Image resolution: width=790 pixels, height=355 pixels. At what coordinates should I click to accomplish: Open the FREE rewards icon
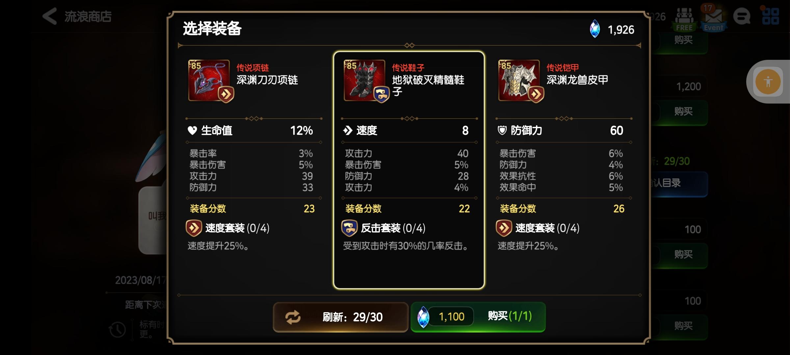click(684, 19)
